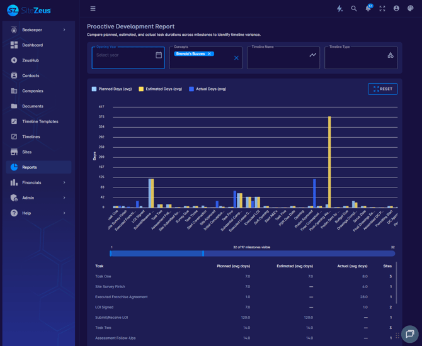Toggle Planned Days (avg) legend series
Screen dimensions: 422x346
(112, 89)
